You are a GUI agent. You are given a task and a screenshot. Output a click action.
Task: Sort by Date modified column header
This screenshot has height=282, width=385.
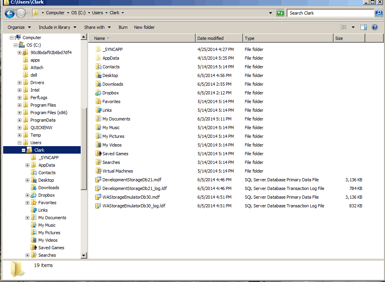point(219,38)
